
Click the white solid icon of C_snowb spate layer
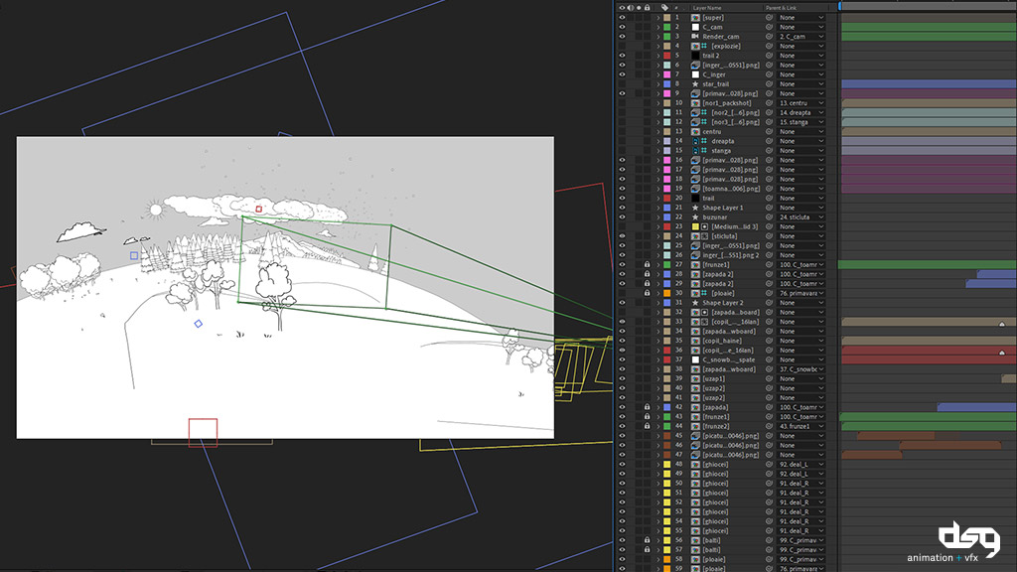point(695,359)
